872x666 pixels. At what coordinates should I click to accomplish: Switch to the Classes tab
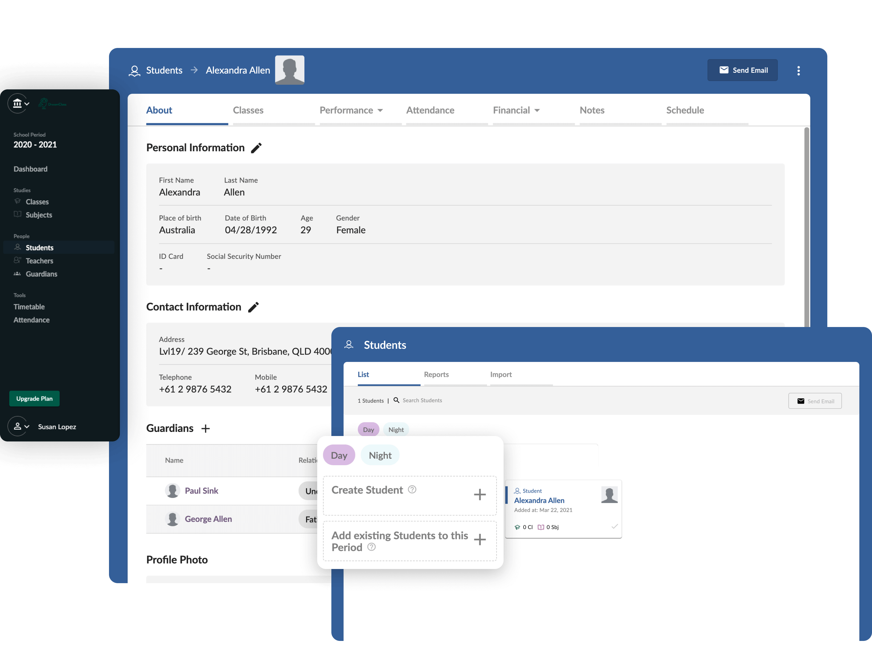pos(248,110)
